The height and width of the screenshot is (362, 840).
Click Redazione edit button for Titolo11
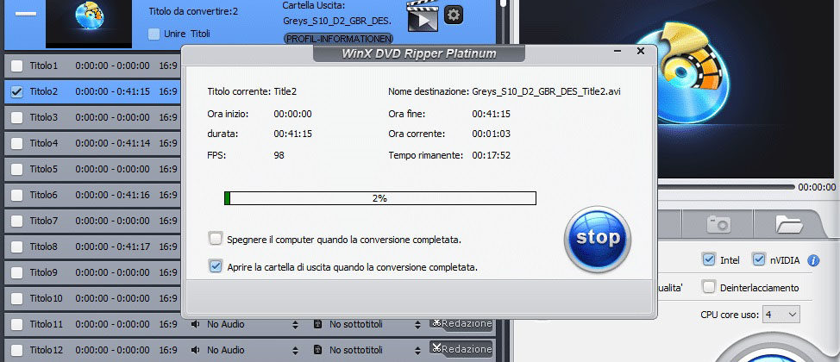(461, 323)
